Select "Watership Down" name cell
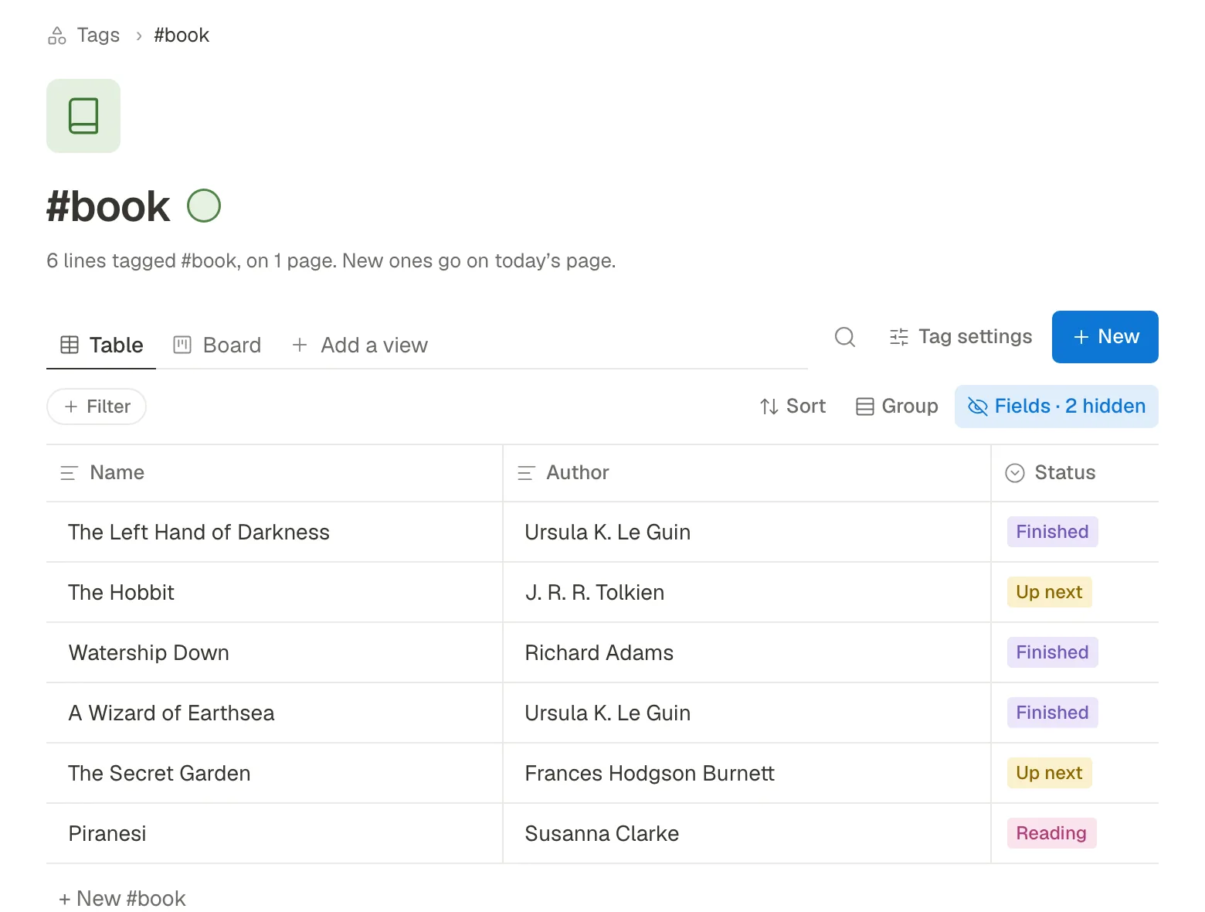 pos(274,653)
